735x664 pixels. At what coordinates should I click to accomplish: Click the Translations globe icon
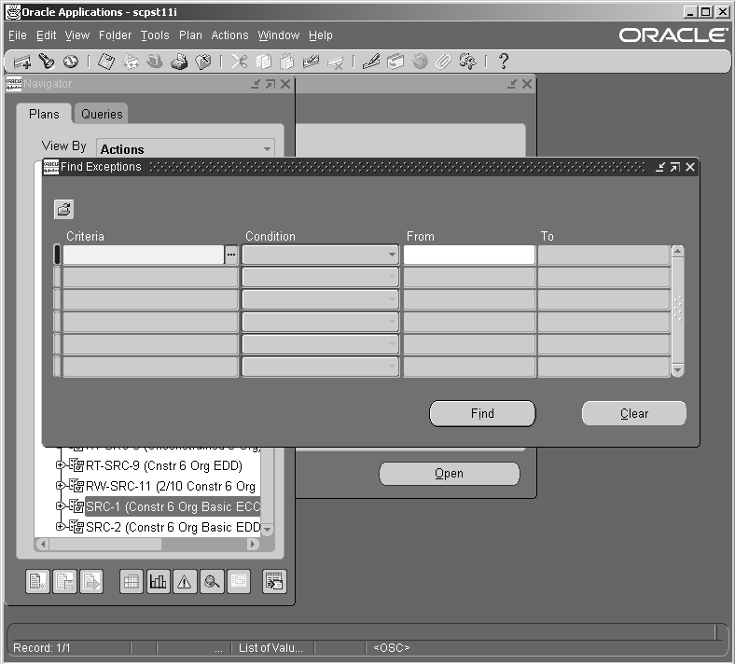point(420,62)
